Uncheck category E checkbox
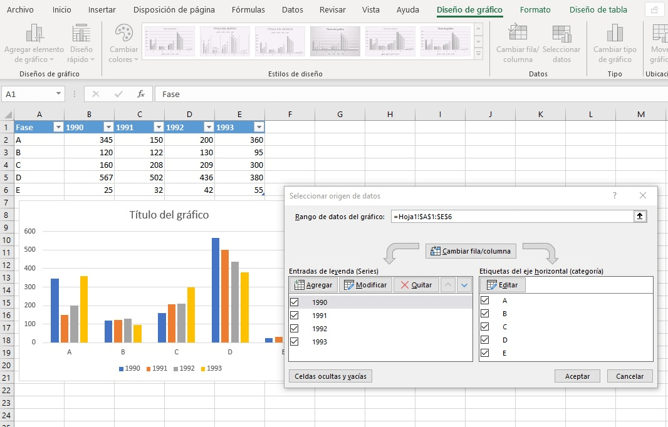 tap(485, 353)
